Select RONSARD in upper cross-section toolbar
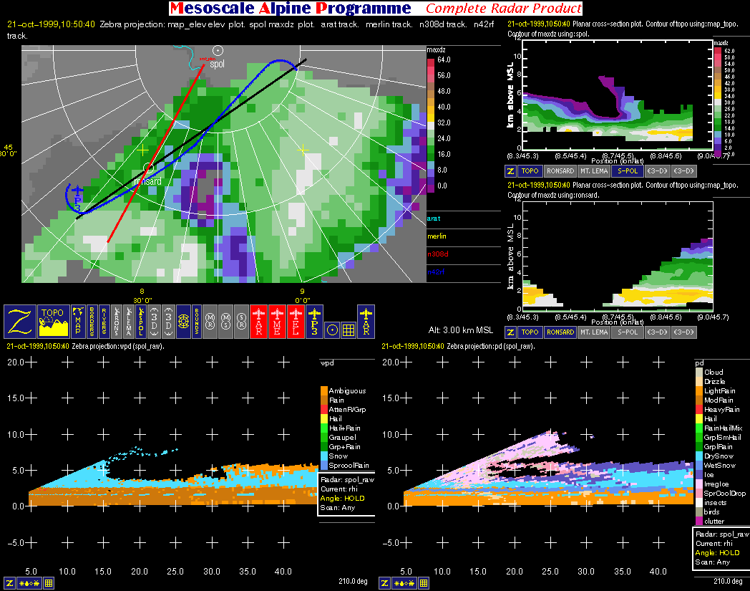The width and height of the screenshot is (750, 591). (x=560, y=172)
